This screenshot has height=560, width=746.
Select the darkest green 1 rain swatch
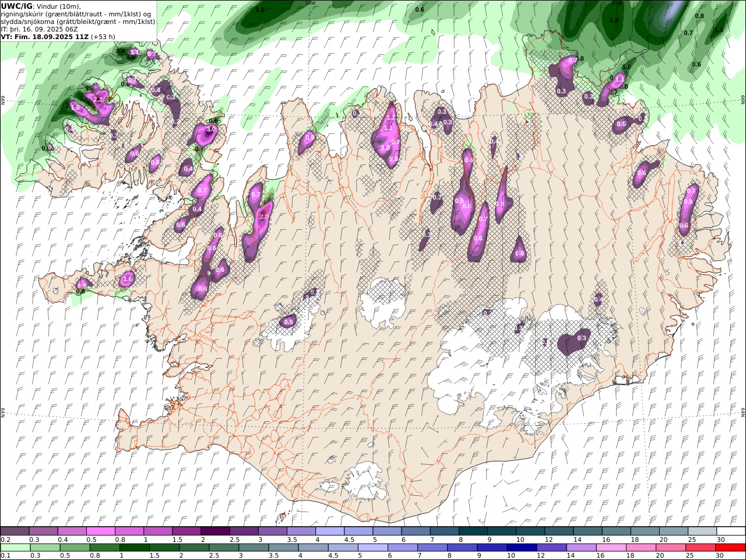click(x=135, y=547)
